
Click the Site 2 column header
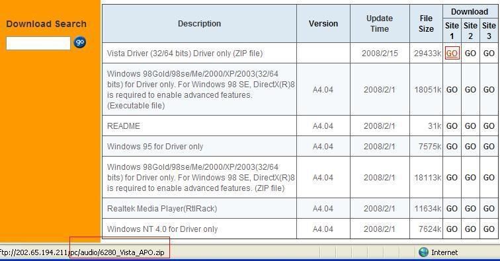[470, 30]
